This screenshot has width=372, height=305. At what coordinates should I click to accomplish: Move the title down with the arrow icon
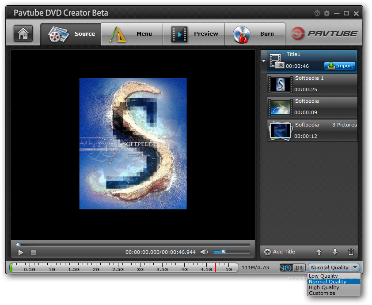(x=334, y=252)
